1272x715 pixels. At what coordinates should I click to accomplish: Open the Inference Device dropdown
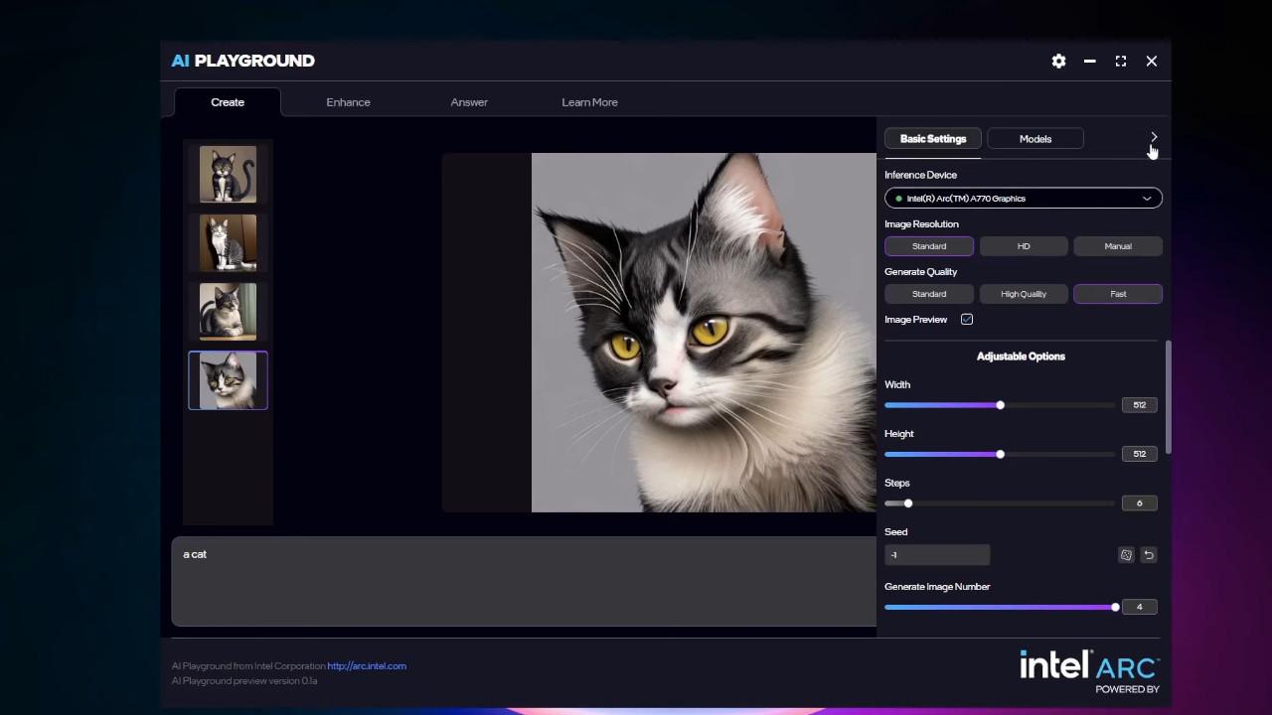[1024, 199]
